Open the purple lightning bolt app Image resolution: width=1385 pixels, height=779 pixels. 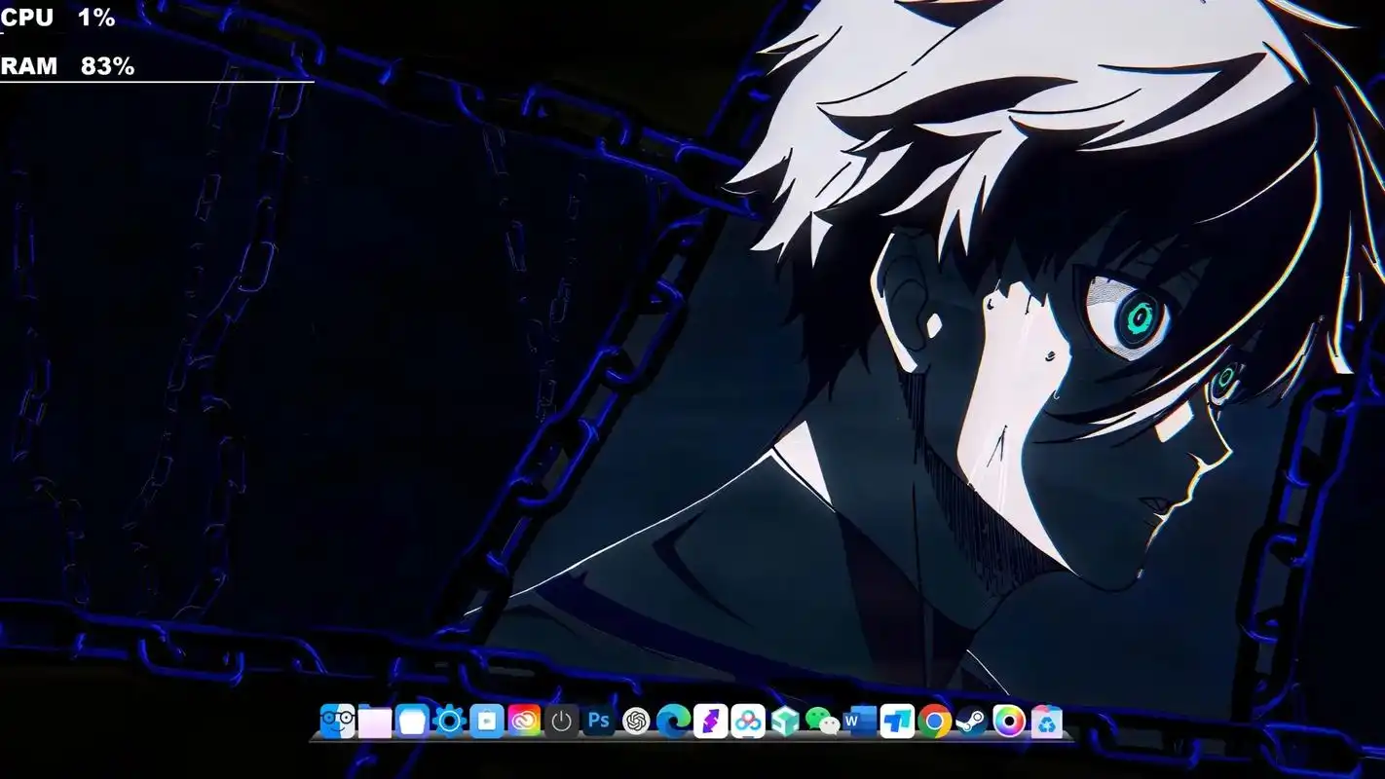(x=710, y=721)
